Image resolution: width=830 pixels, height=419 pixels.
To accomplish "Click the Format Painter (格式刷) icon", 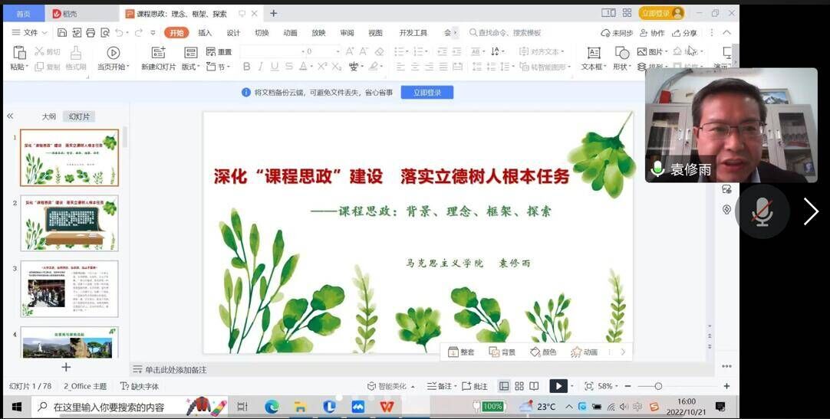I will tap(75, 53).
